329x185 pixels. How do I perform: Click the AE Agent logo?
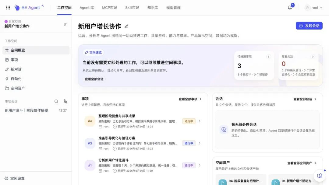click(29, 8)
